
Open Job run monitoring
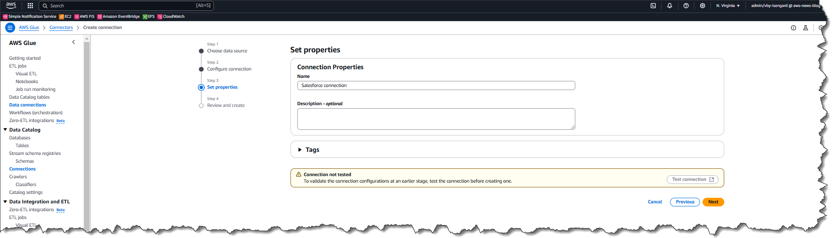click(35, 89)
